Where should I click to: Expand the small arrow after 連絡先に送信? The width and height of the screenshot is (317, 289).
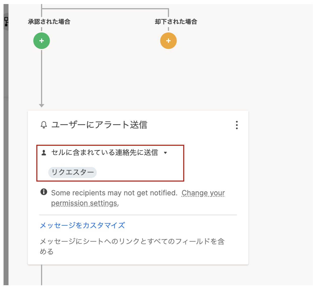click(x=165, y=153)
